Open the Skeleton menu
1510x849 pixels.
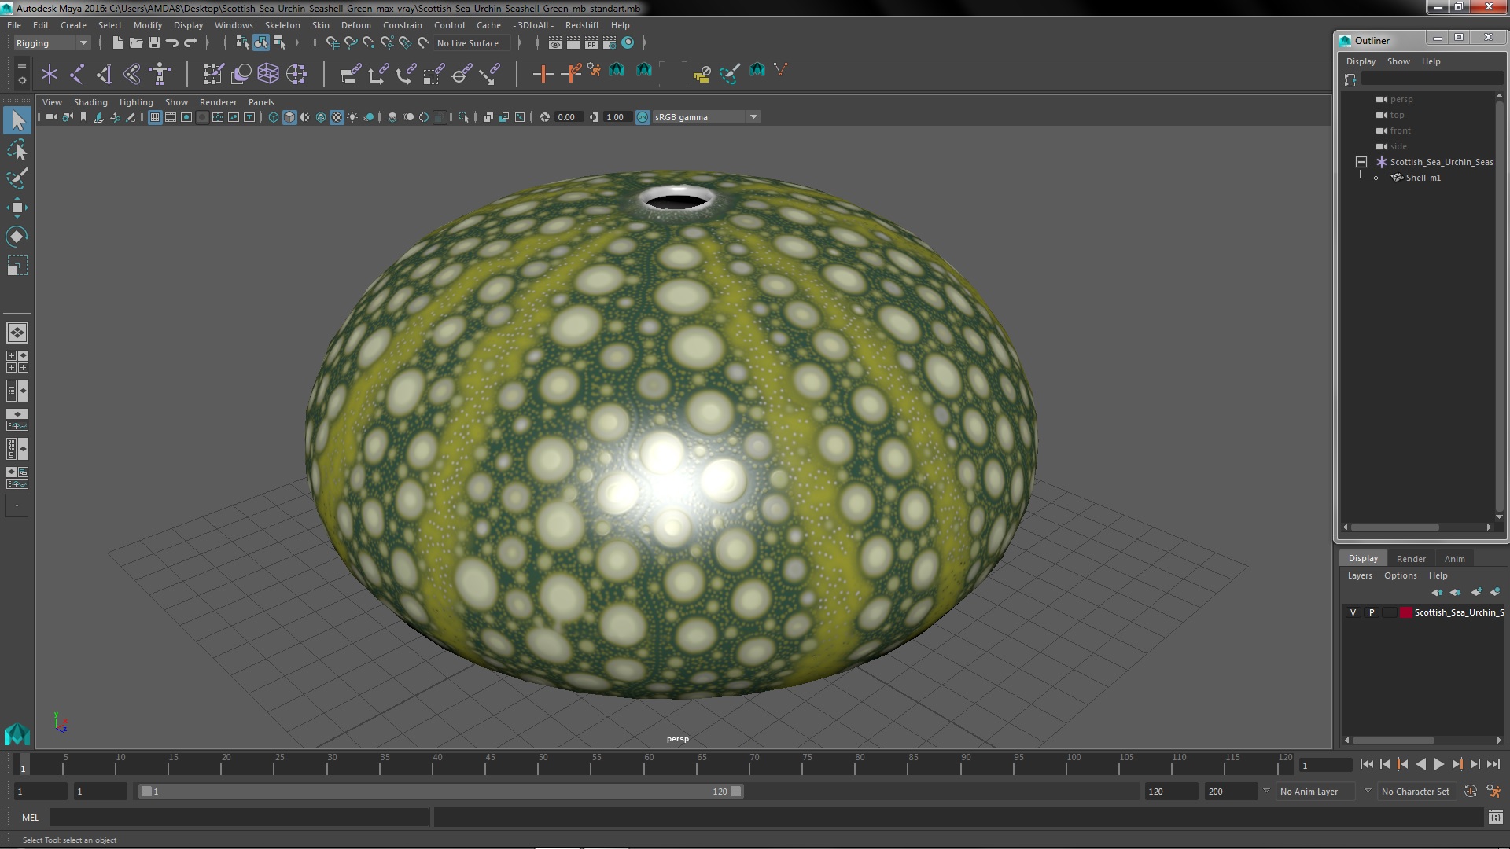click(282, 25)
